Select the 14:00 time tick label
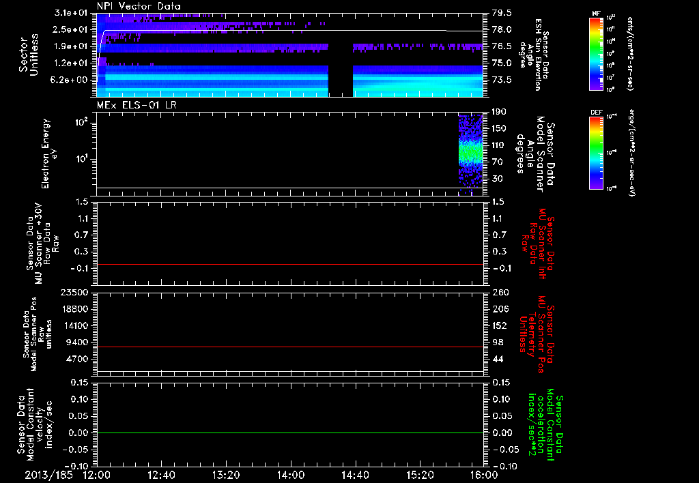699x483 pixels. 291,475
